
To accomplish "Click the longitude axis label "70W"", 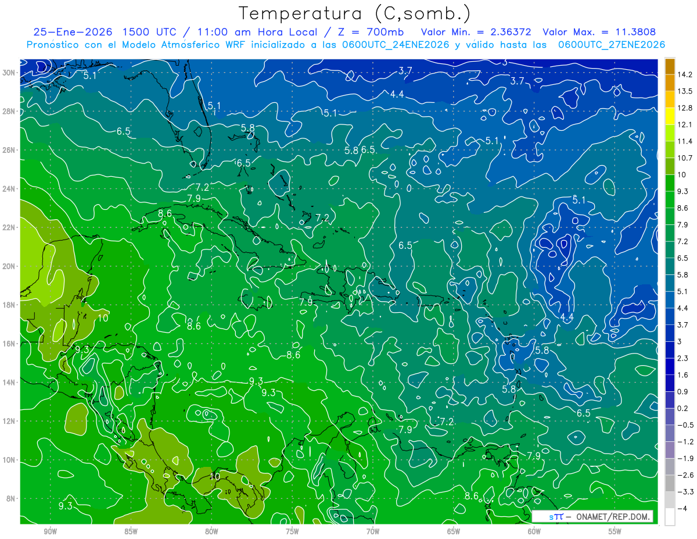I will 373,531.
